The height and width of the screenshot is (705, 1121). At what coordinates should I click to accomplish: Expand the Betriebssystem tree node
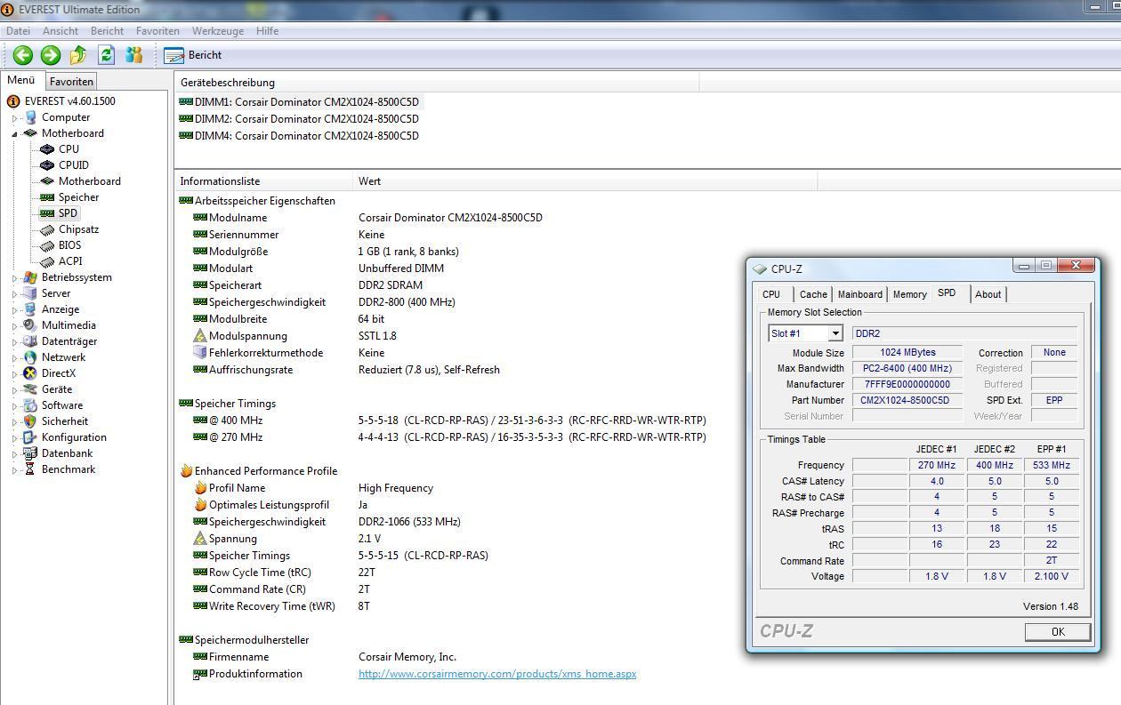[x=14, y=278]
